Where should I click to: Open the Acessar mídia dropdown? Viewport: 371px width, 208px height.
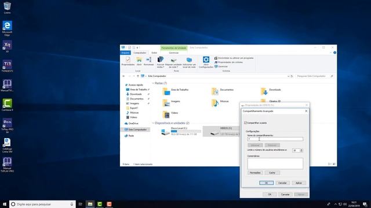(x=161, y=62)
